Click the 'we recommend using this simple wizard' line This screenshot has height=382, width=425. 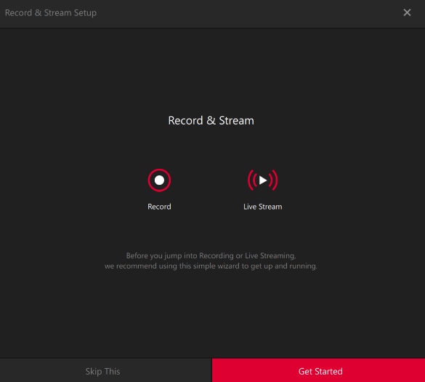(x=211, y=266)
